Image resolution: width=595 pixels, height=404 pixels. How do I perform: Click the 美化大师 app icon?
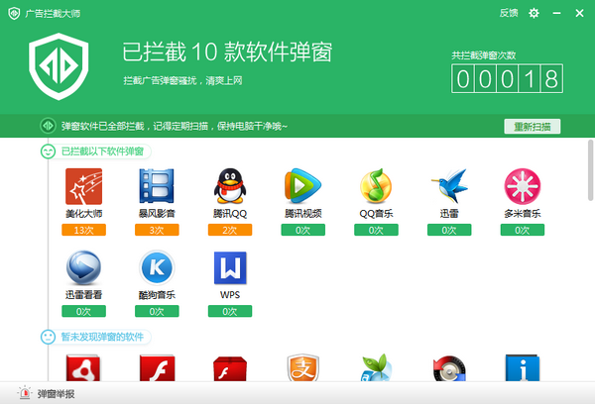pyautogui.click(x=84, y=186)
